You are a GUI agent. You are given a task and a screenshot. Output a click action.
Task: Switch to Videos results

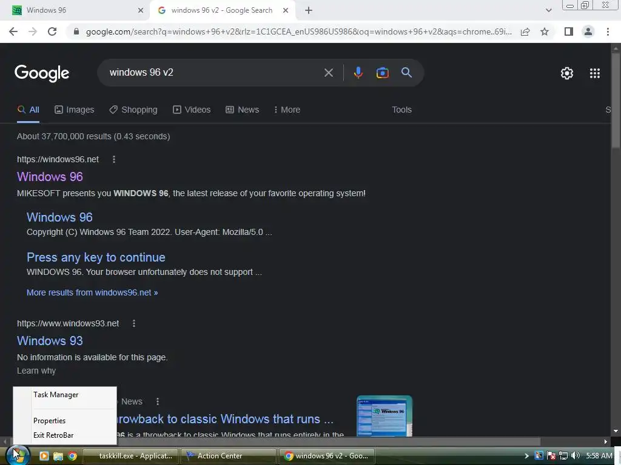click(192, 110)
